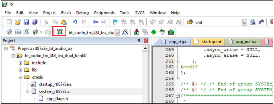This screenshot has height=104, width=274.
Task: Rebuild all target files
Action: point(26,32)
